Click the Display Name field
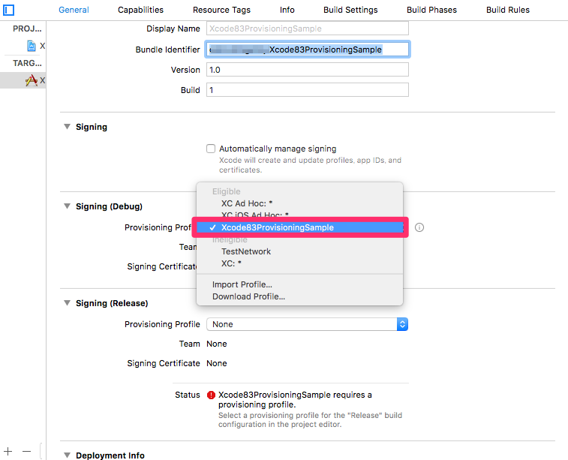The image size is (568, 460). pos(307,29)
